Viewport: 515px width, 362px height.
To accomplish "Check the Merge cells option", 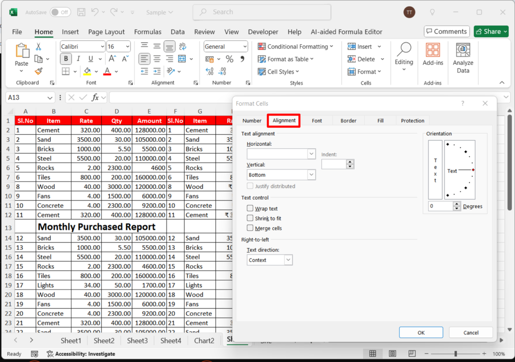I will [250, 228].
